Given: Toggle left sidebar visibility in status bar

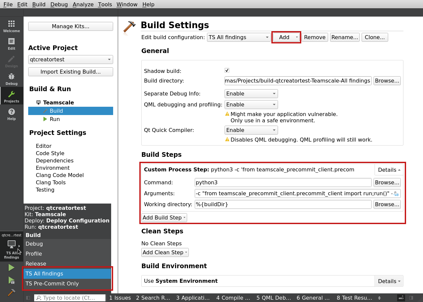Looking at the screenshot, I should click(28, 298).
